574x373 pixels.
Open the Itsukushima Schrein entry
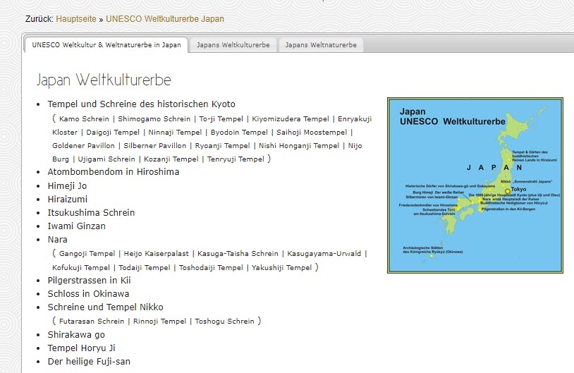[91, 213]
